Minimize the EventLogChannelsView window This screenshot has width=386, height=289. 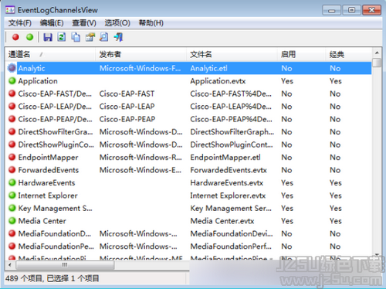pos(332,11)
